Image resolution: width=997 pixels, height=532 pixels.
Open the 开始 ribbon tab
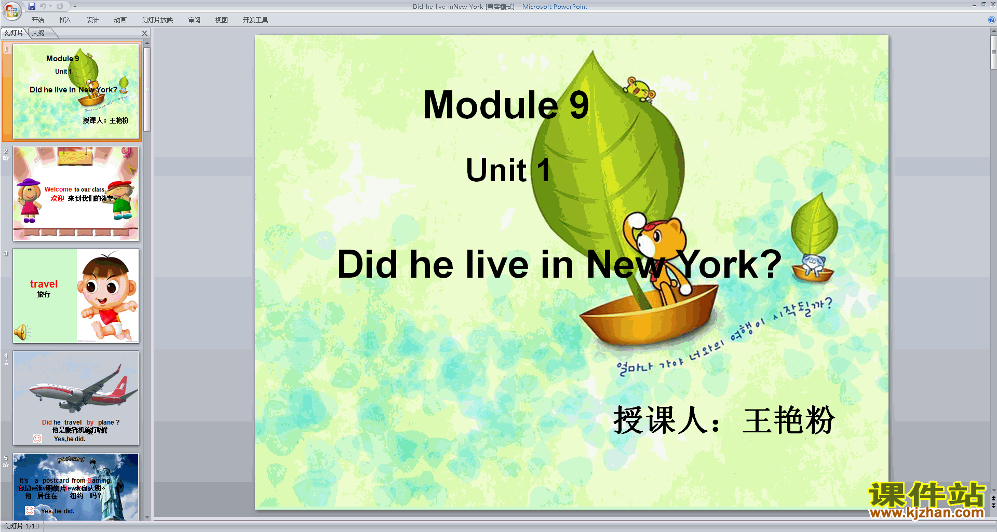point(38,20)
